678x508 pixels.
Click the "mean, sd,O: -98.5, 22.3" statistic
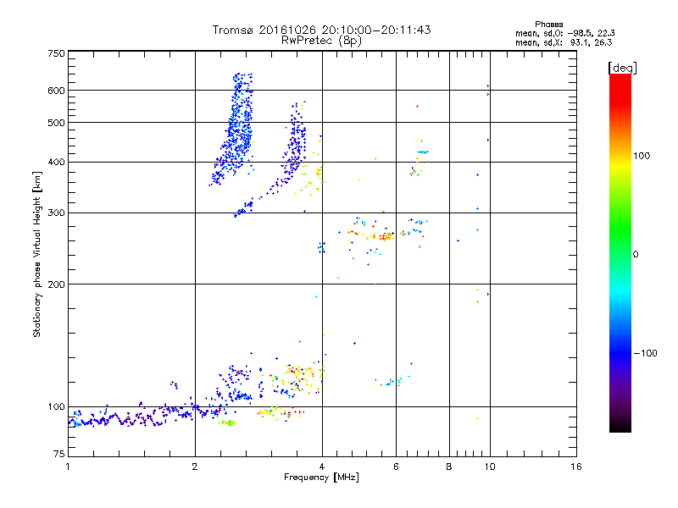click(x=564, y=33)
